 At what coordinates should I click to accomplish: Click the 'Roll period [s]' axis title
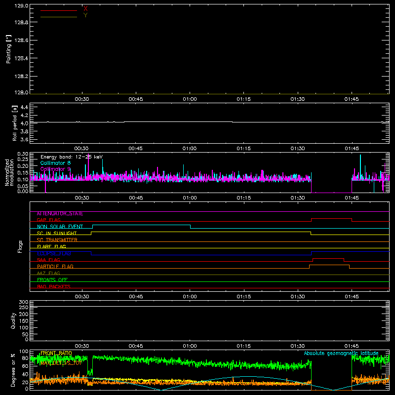[15, 123]
